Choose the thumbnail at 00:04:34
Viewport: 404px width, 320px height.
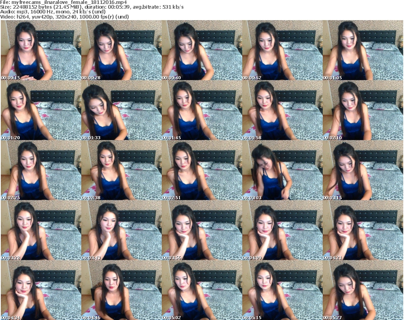pyautogui.click(x=41, y=290)
